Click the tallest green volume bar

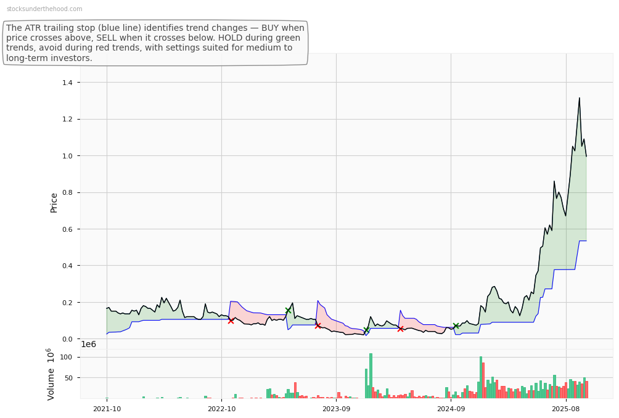(x=371, y=375)
